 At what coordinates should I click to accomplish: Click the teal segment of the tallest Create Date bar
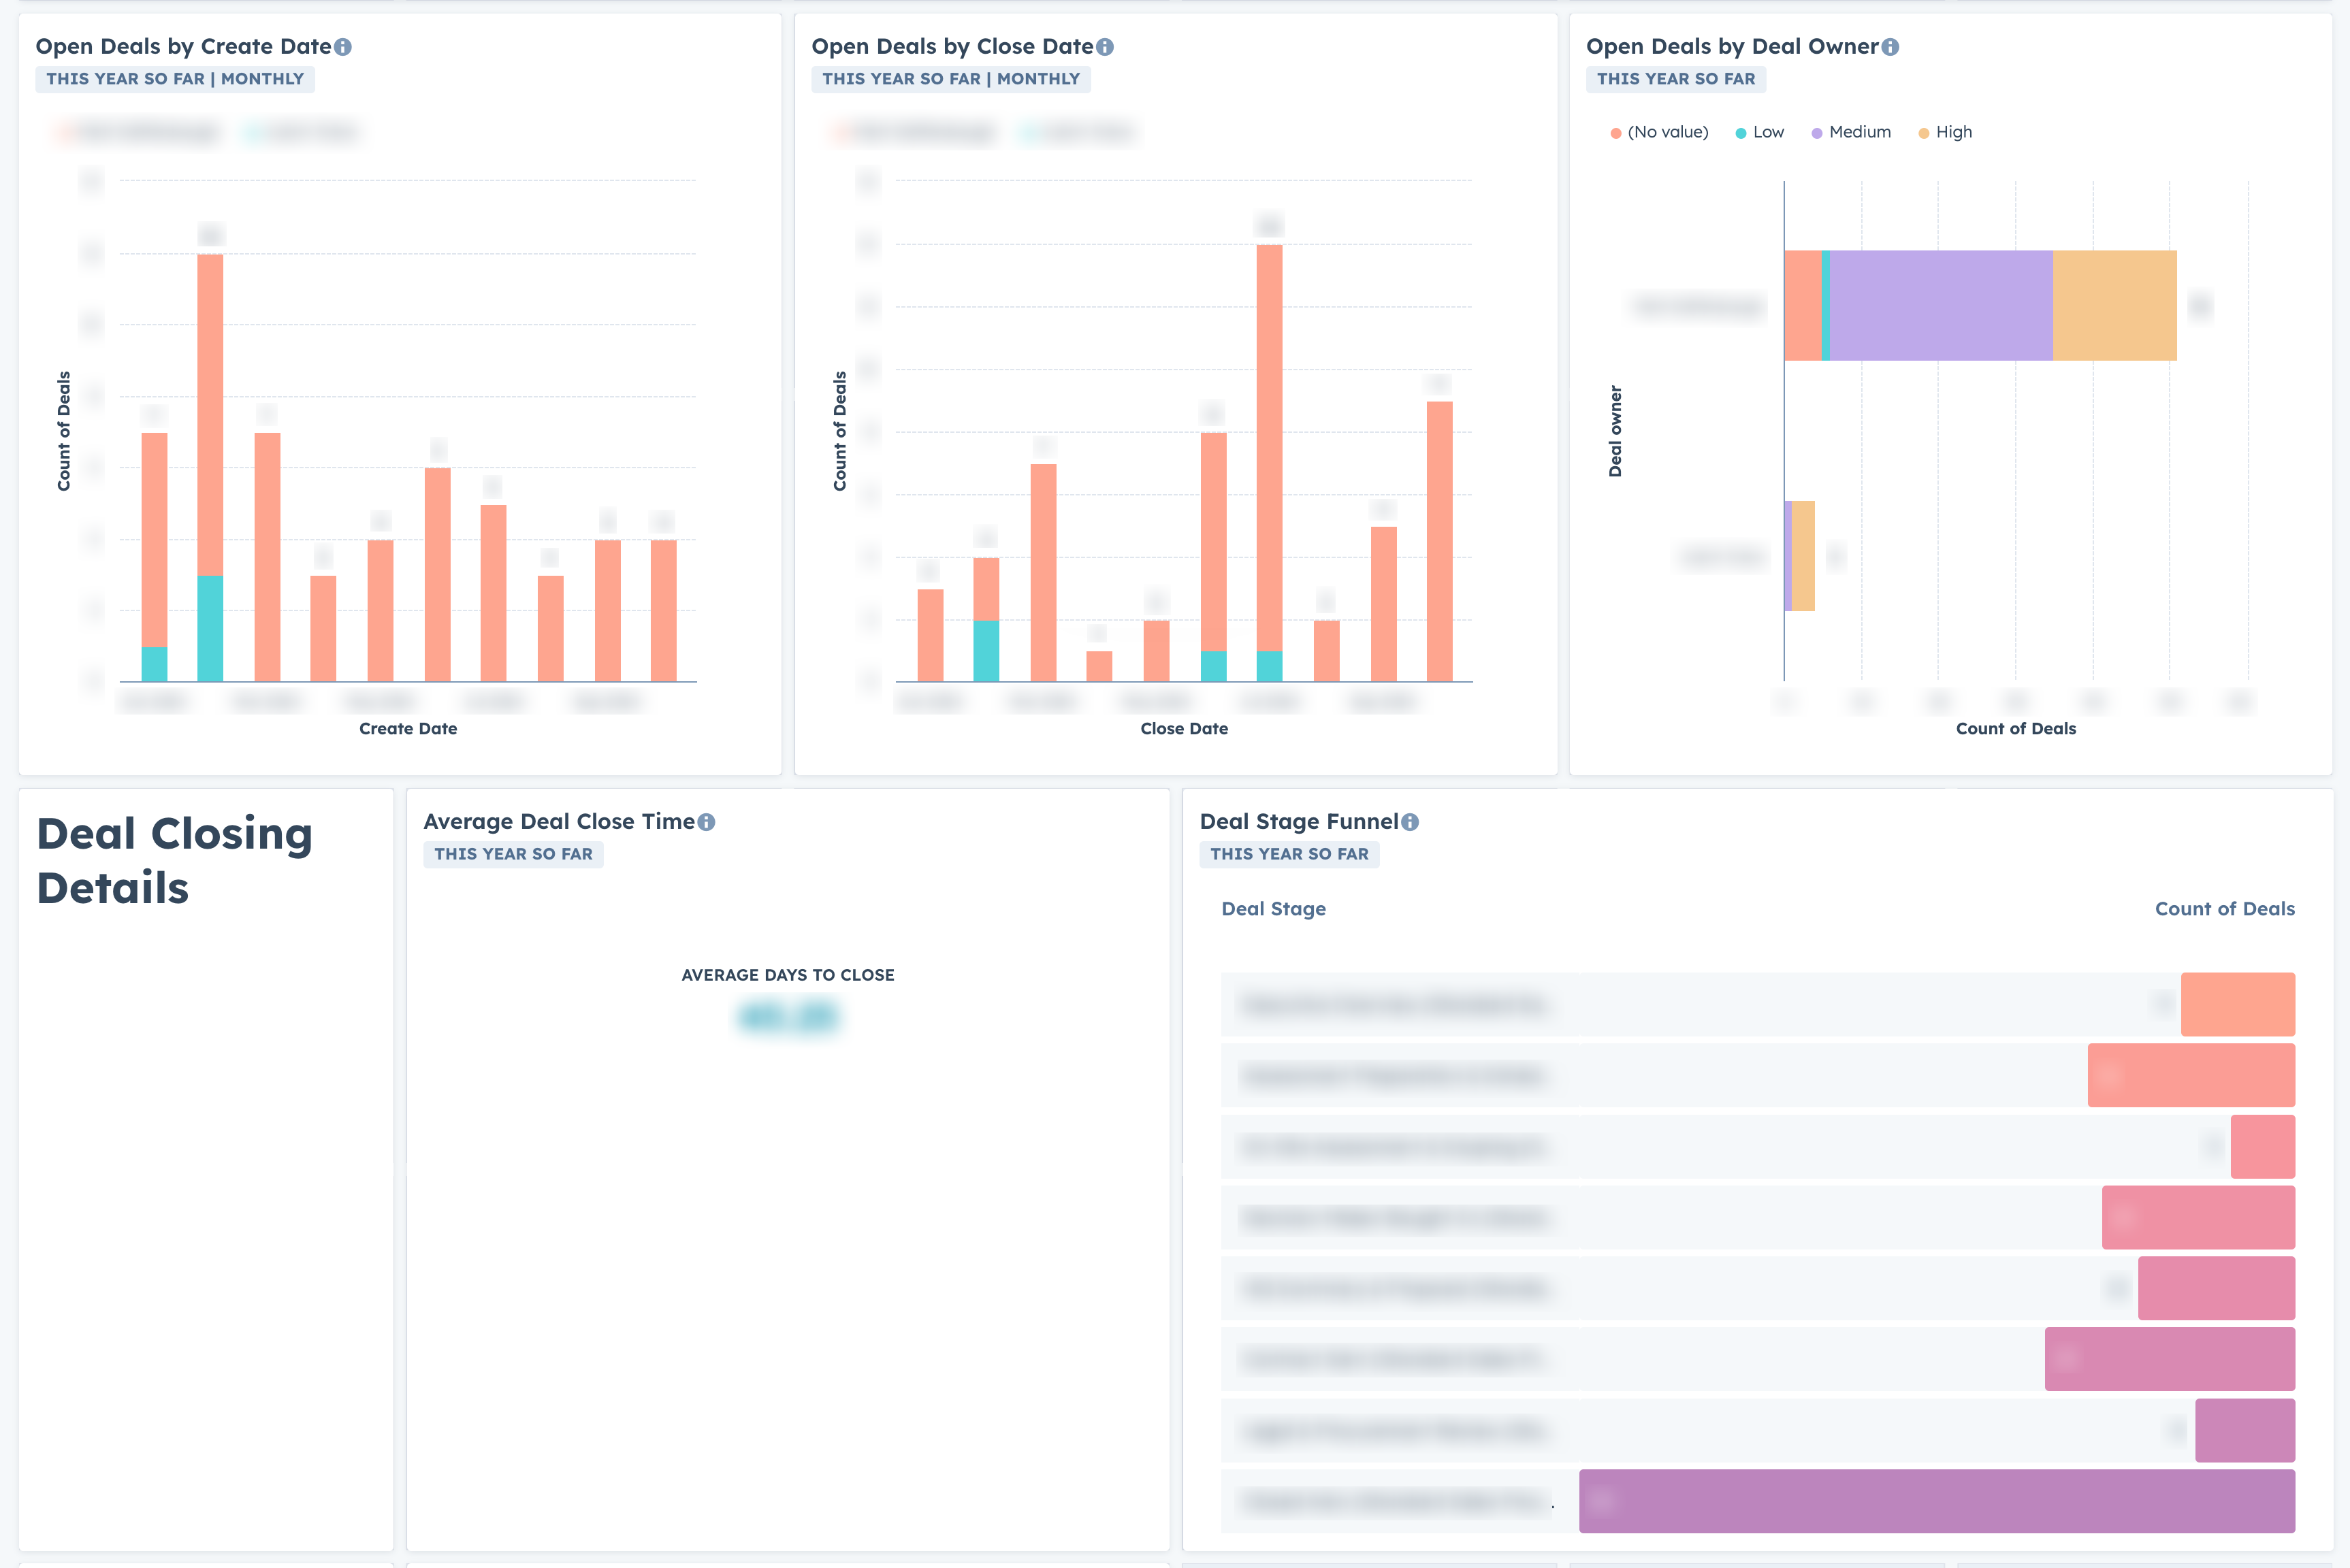[x=210, y=628]
